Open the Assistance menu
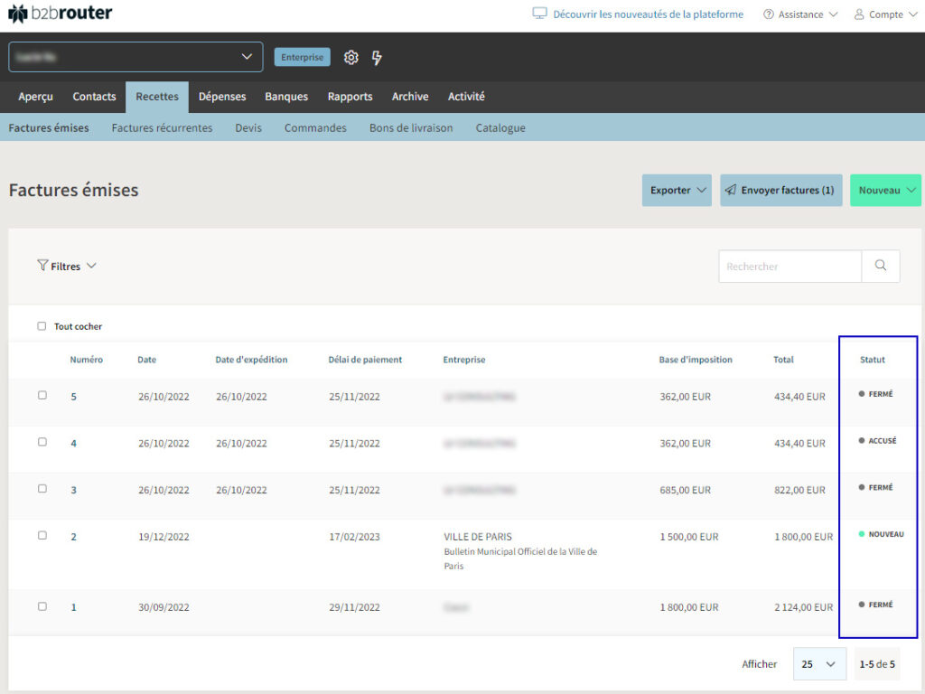The height and width of the screenshot is (694, 925). tap(800, 14)
